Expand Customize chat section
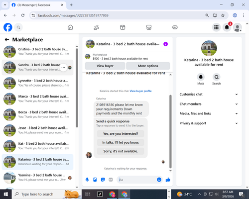This screenshot has height=199, width=249. (209, 95)
